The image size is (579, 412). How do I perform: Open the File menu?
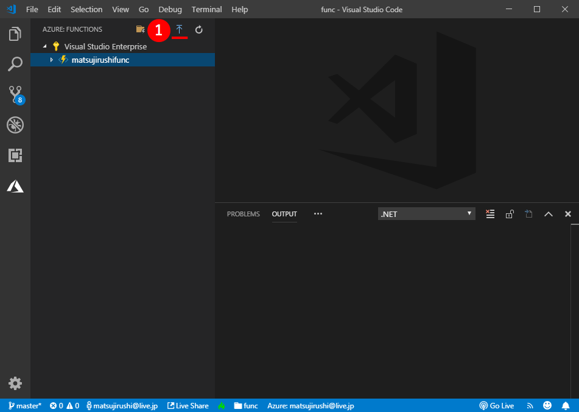coord(32,9)
